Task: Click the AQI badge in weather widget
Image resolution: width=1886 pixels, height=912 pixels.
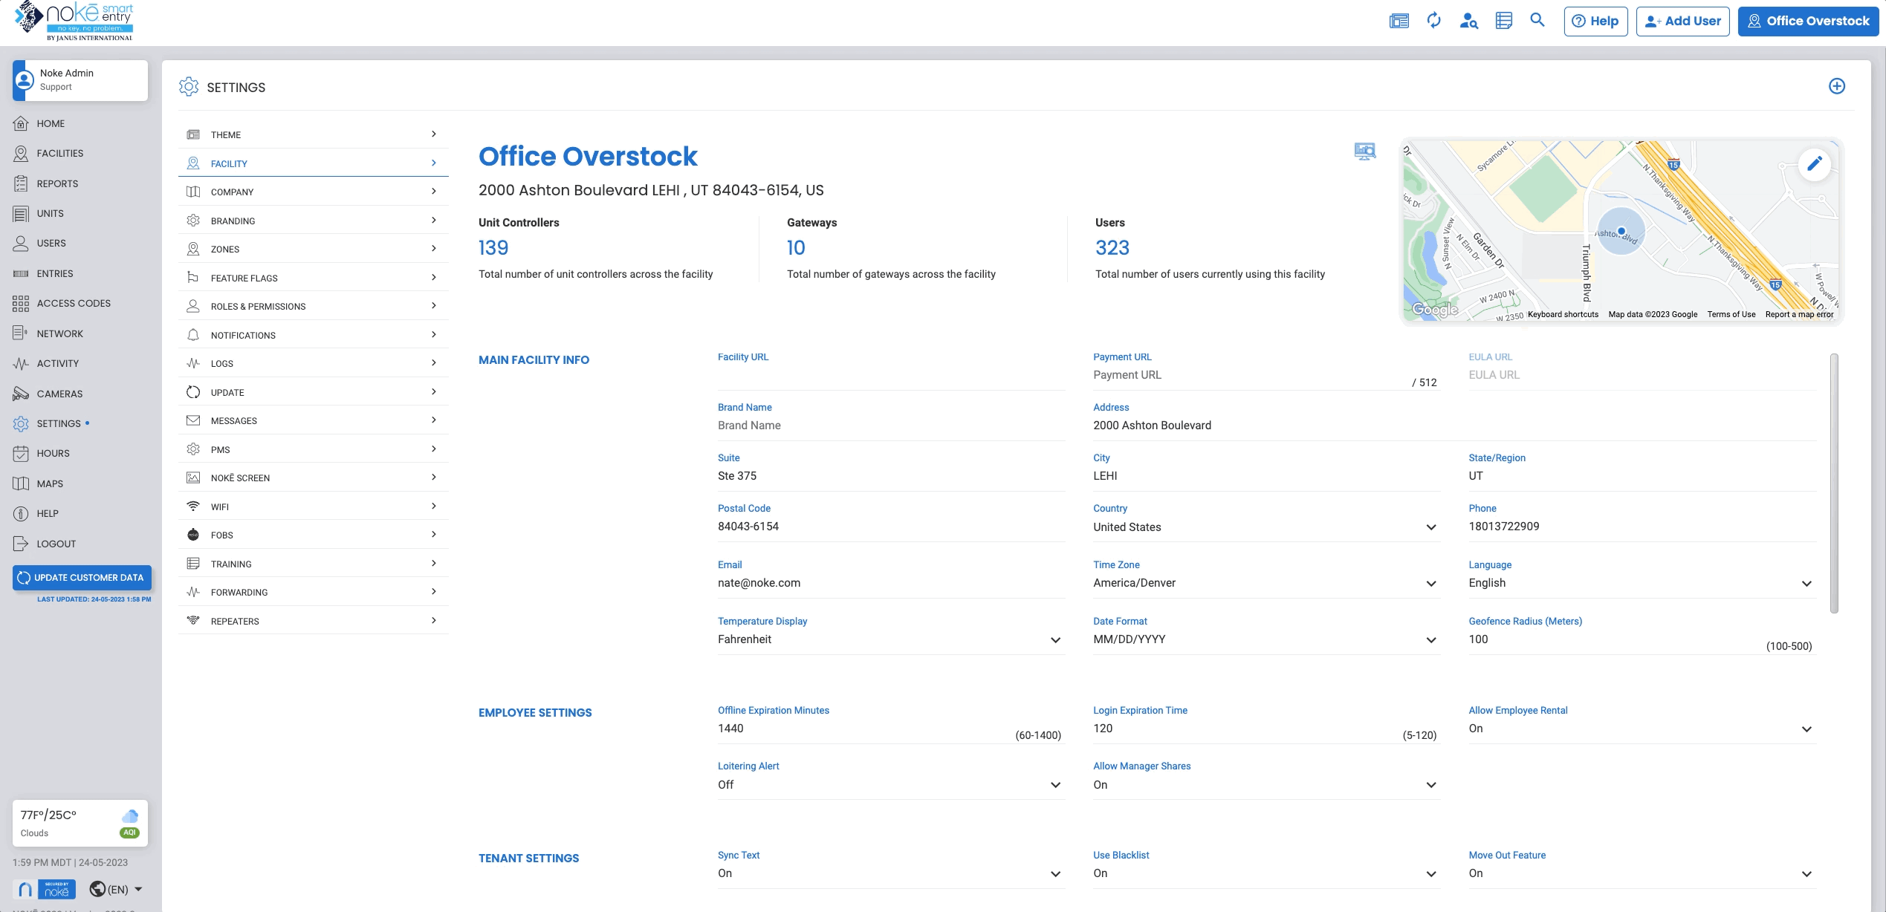Action: pyautogui.click(x=129, y=833)
